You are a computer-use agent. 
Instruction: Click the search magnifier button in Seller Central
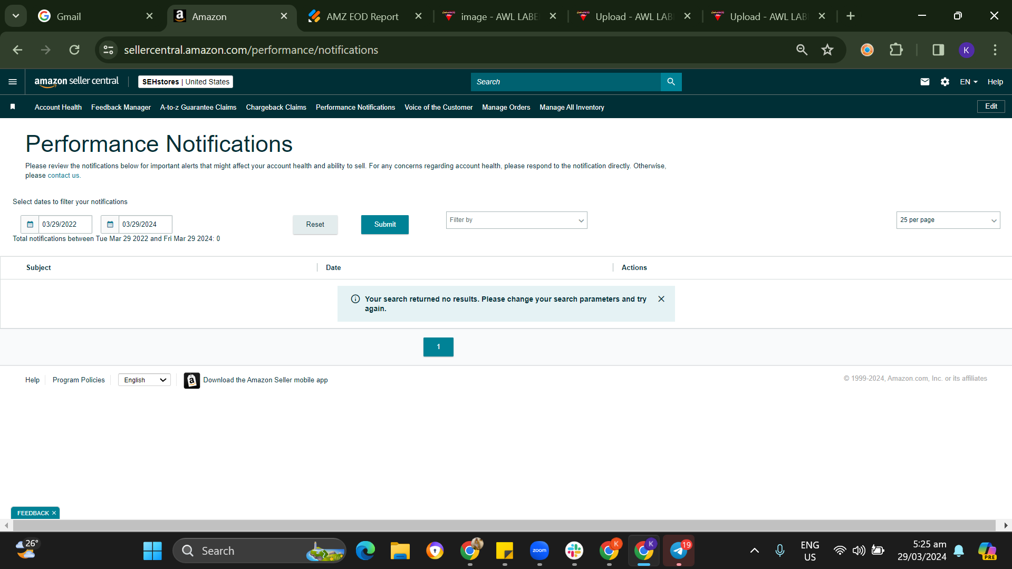[671, 82]
